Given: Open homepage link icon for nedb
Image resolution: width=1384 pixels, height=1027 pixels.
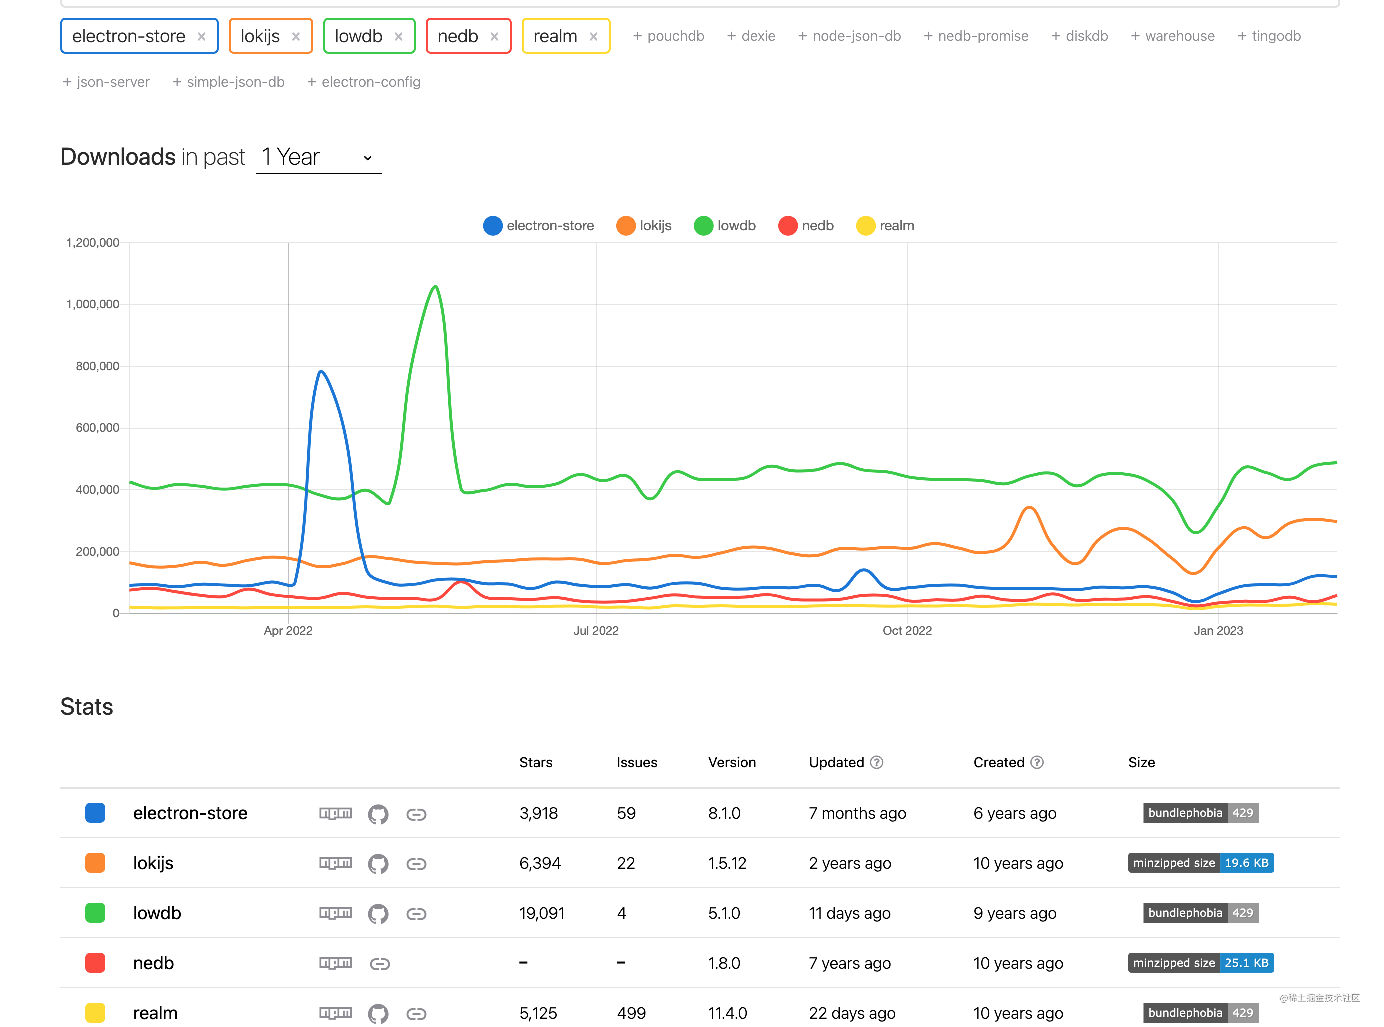Looking at the screenshot, I should point(380,964).
